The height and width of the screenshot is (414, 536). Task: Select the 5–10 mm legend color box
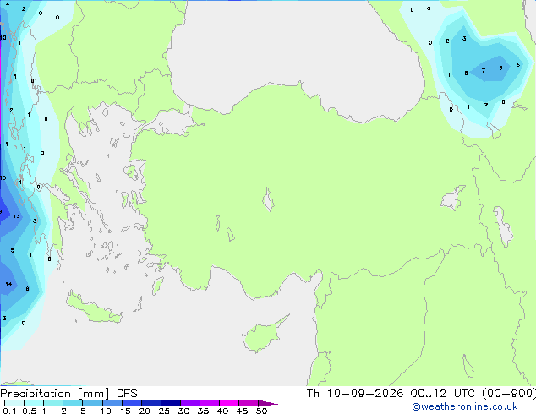click(x=92, y=403)
